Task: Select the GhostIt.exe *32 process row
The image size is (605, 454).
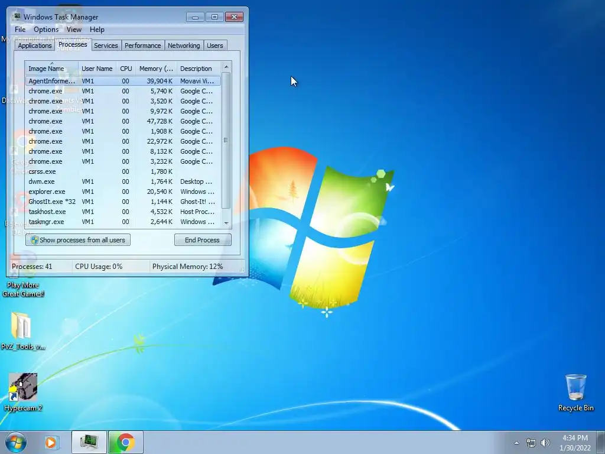Action: (123, 202)
